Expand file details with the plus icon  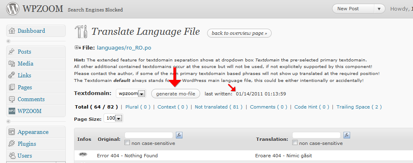tap(78, 48)
